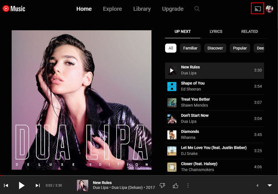Go back to the previous track

[x=6, y=185]
